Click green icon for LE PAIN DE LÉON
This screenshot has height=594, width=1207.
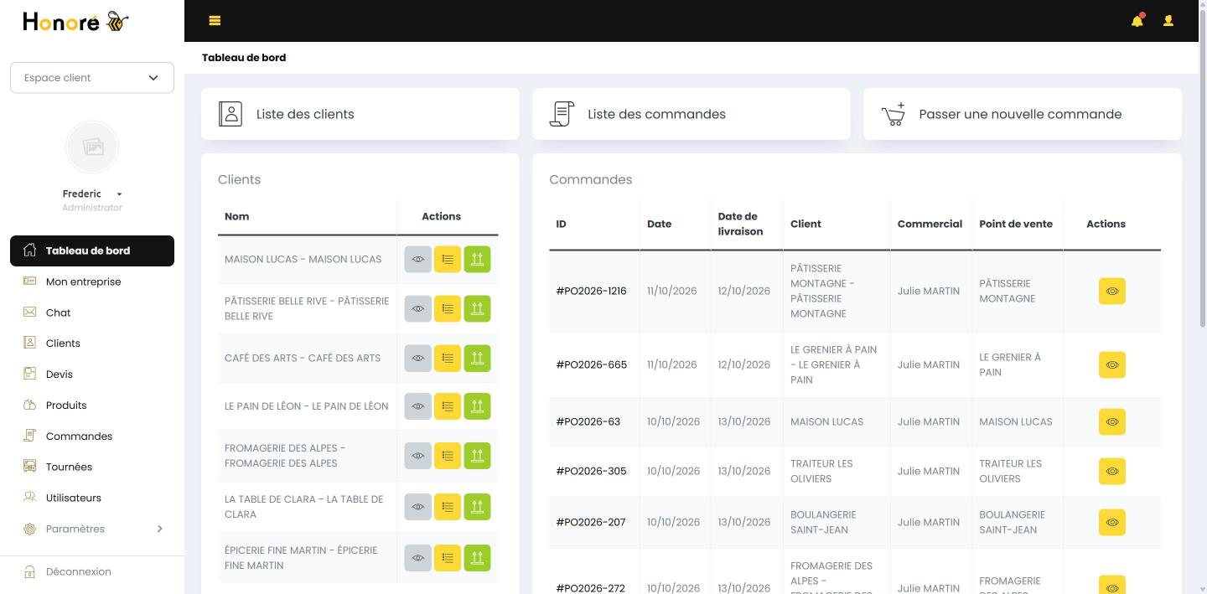click(x=477, y=406)
